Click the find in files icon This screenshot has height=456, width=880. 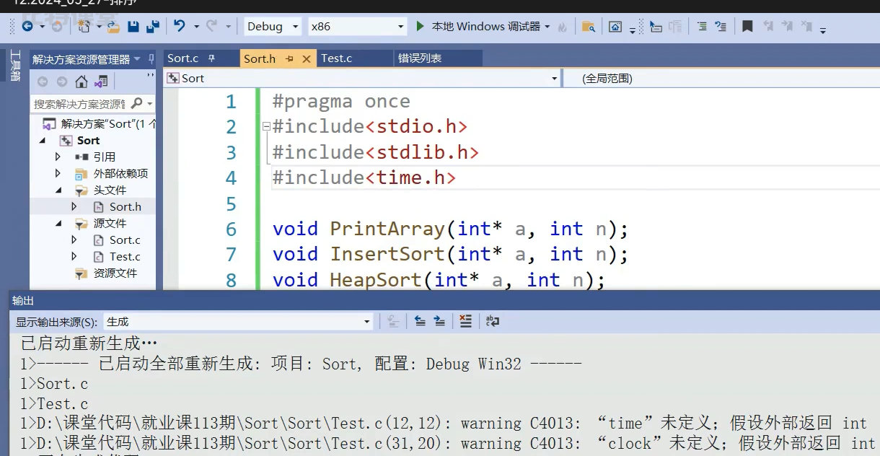[x=589, y=27]
